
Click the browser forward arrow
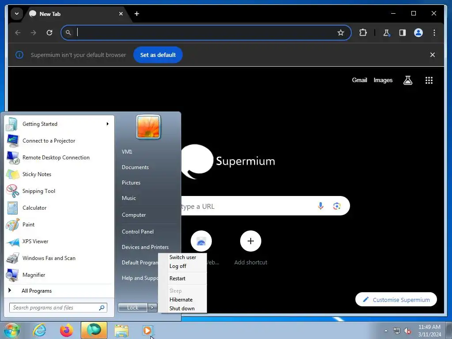tap(34, 33)
